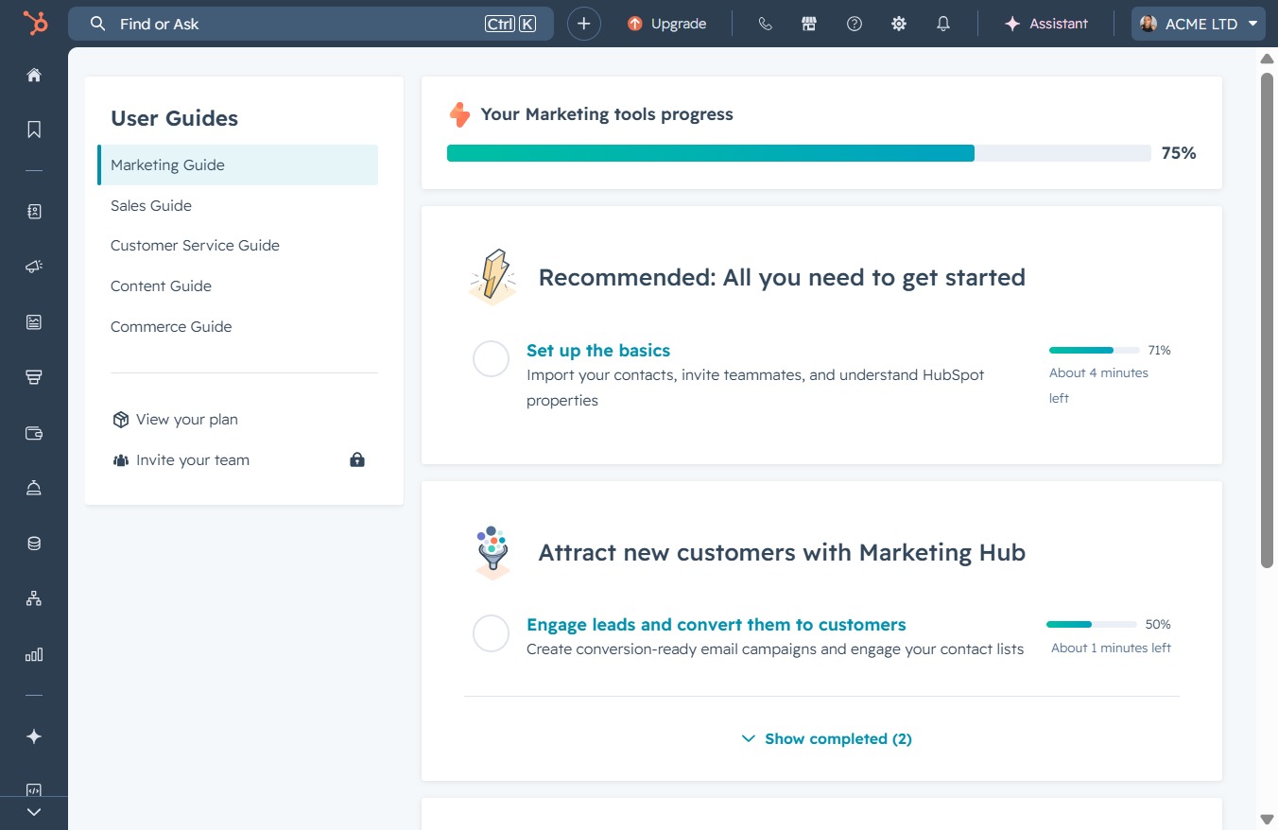The width and height of the screenshot is (1278, 830).
Task: Open Settings gear icon
Action: click(x=899, y=24)
